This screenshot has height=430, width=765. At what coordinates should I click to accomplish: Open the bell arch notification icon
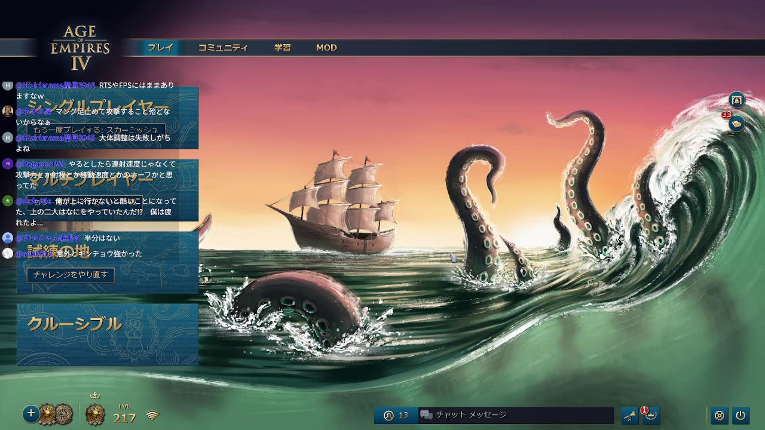737,100
